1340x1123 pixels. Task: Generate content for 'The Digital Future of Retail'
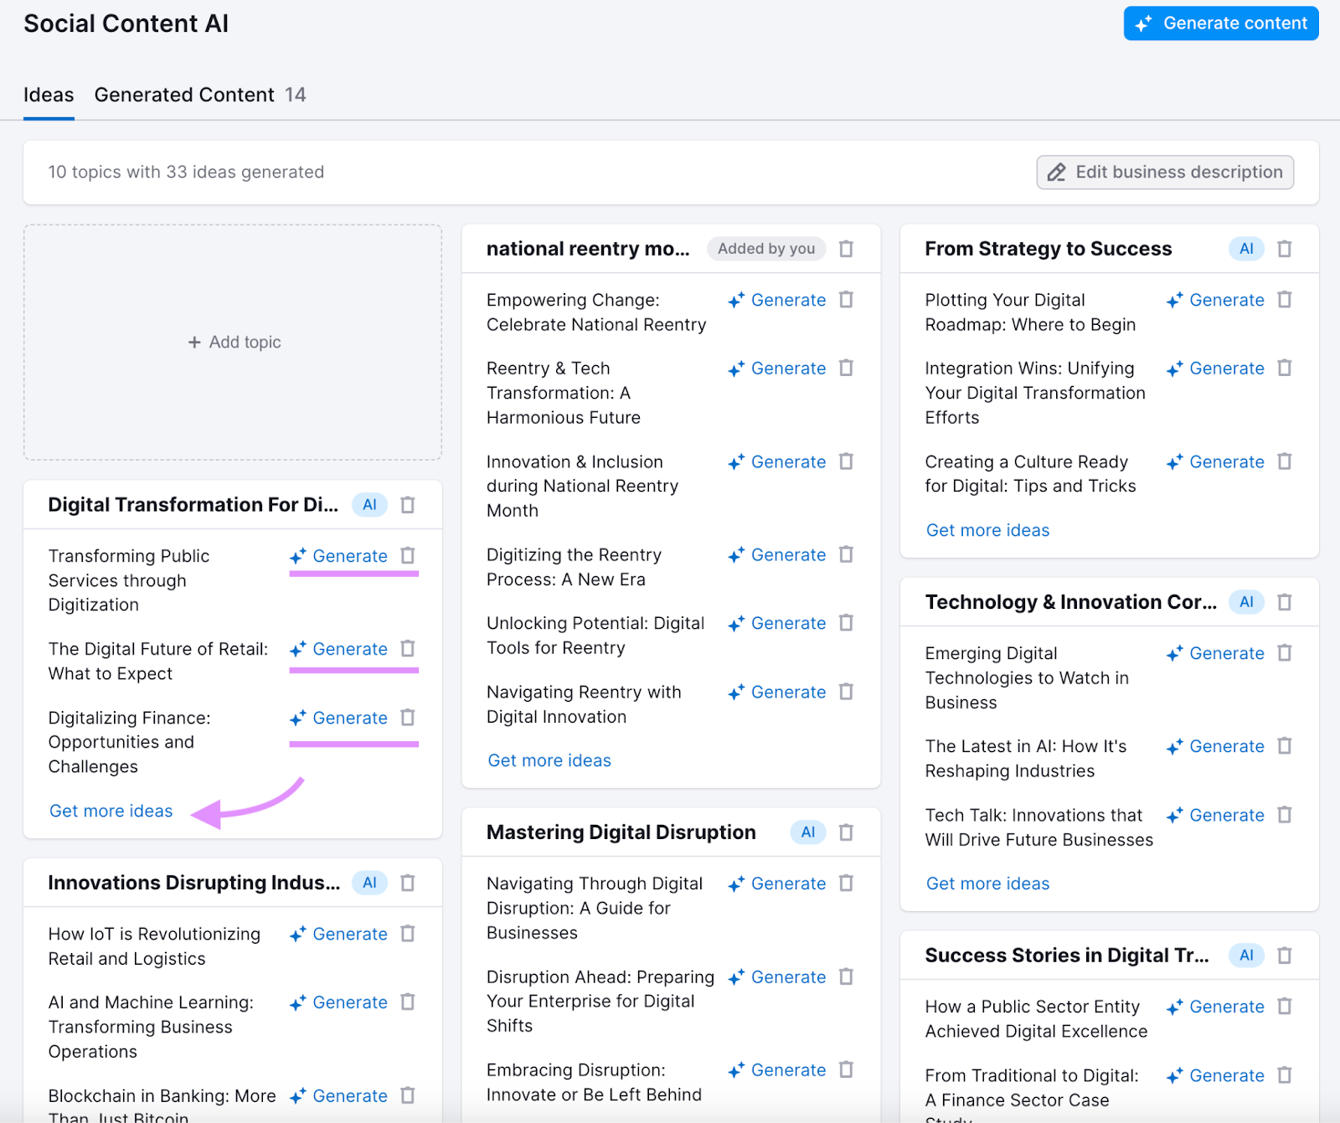(x=339, y=649)
